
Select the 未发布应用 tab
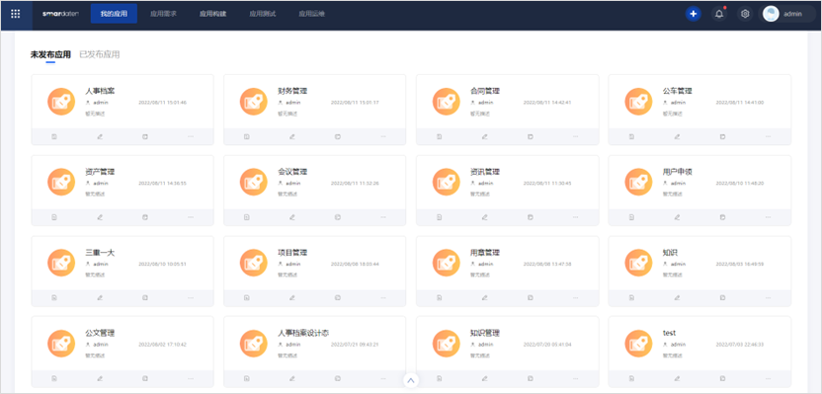coord(50,54)
